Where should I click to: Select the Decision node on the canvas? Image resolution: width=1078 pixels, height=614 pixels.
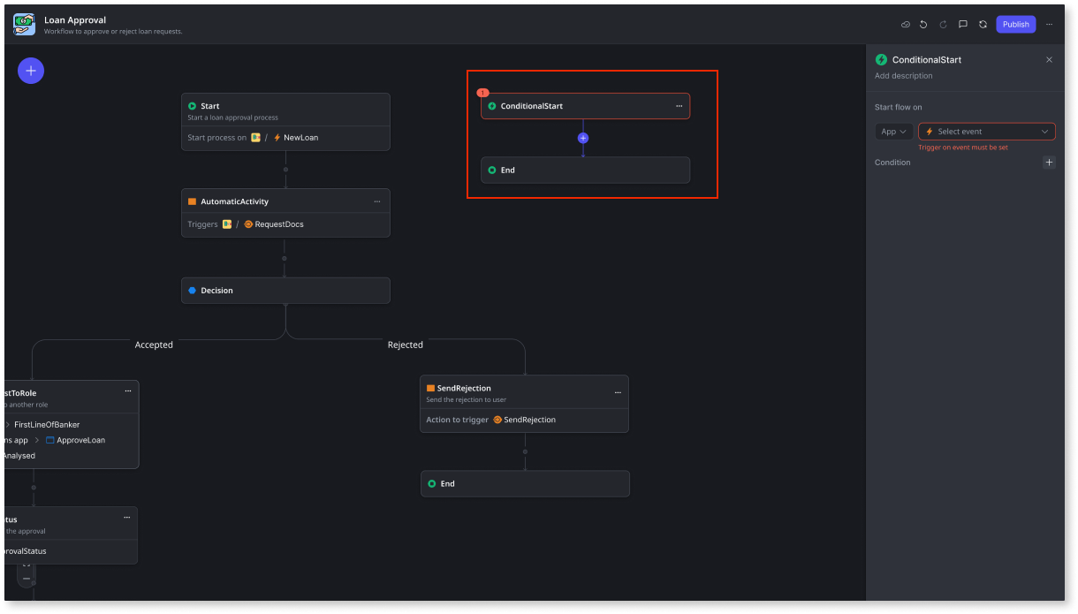[x=285, y=290]
